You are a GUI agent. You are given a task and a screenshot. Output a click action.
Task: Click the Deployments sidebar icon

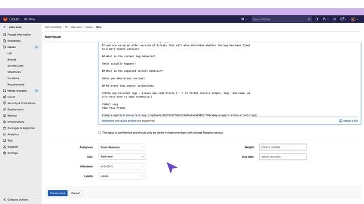tap(5, 109)
